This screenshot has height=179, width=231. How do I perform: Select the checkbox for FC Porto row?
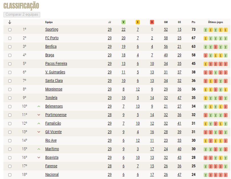click(x=10, y=38)
